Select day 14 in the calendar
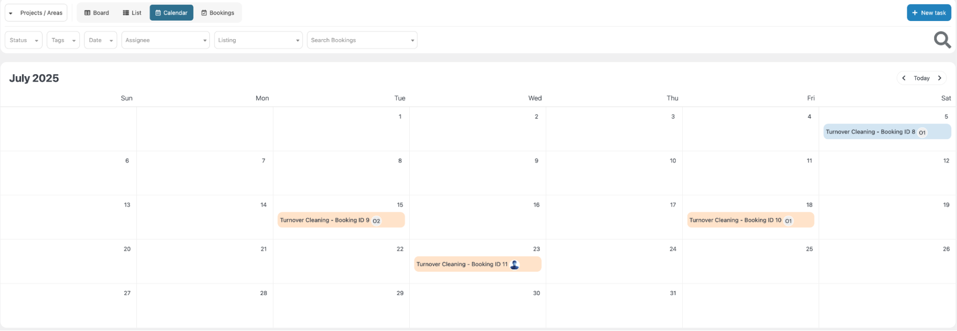957x331 pixels. [x=263, y=205]
